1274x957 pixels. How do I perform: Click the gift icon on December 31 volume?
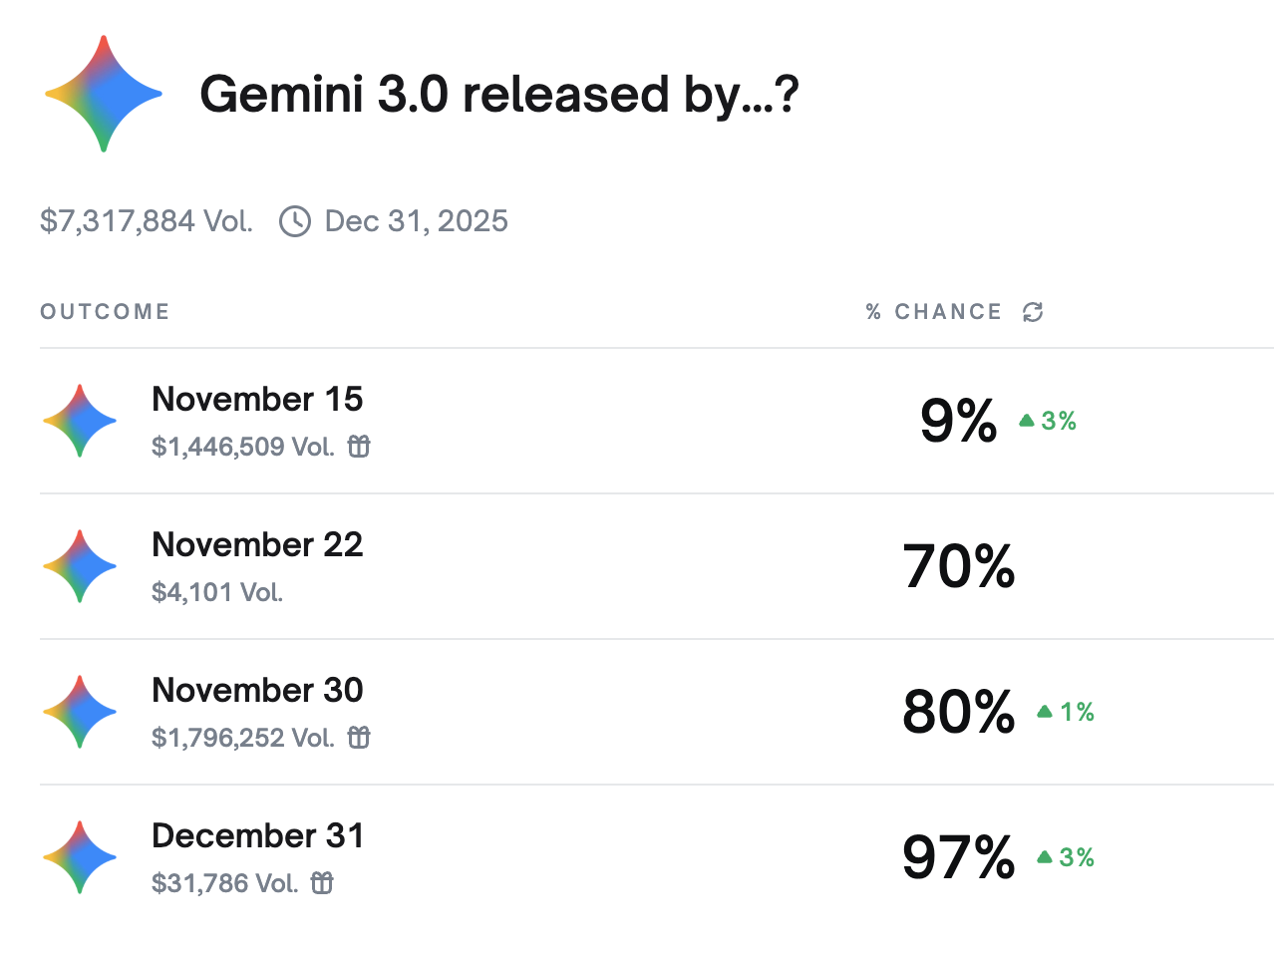point(322,883)
